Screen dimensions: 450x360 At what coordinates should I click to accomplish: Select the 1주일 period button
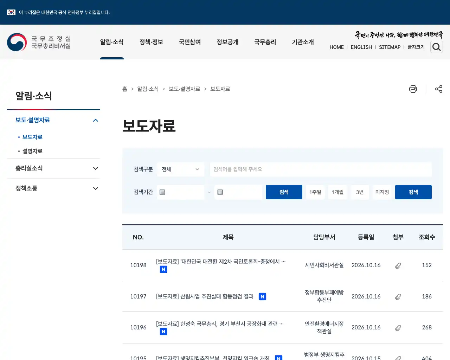315,192
